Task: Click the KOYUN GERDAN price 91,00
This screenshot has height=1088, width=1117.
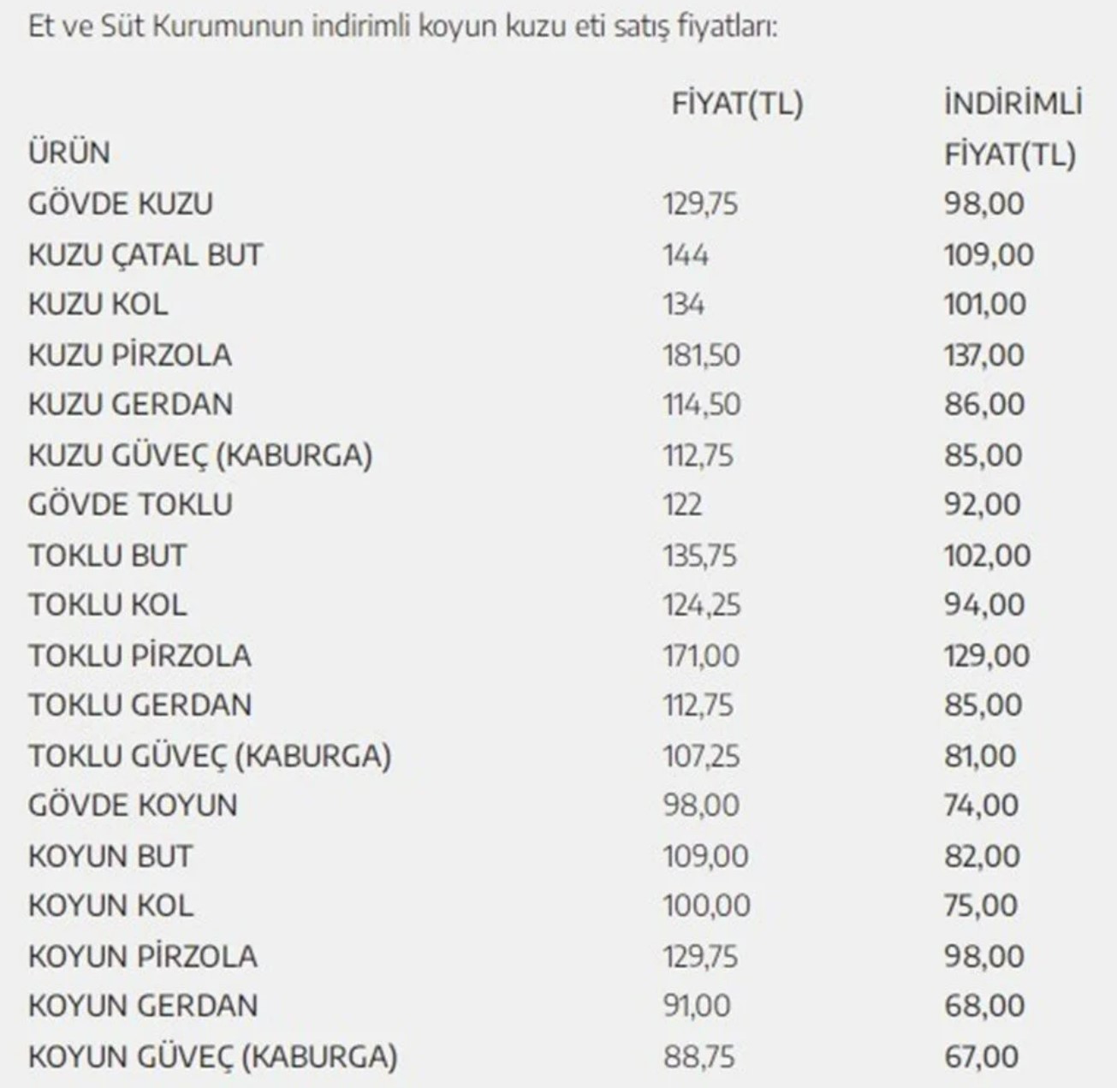Action: tap(697, 1006)
